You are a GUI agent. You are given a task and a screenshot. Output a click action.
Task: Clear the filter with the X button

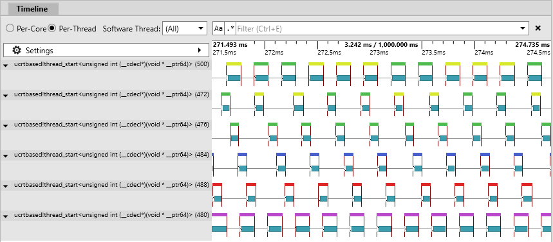pos(538,28)
